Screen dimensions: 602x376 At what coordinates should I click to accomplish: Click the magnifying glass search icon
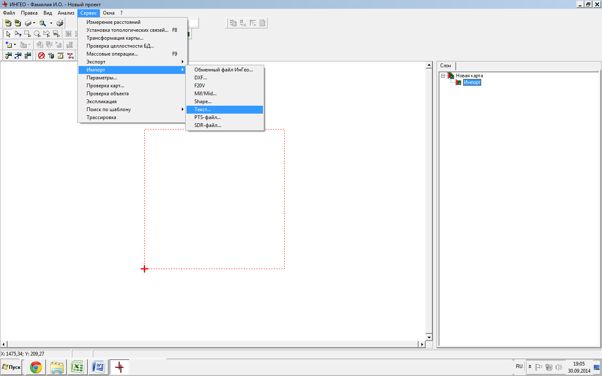43,23
